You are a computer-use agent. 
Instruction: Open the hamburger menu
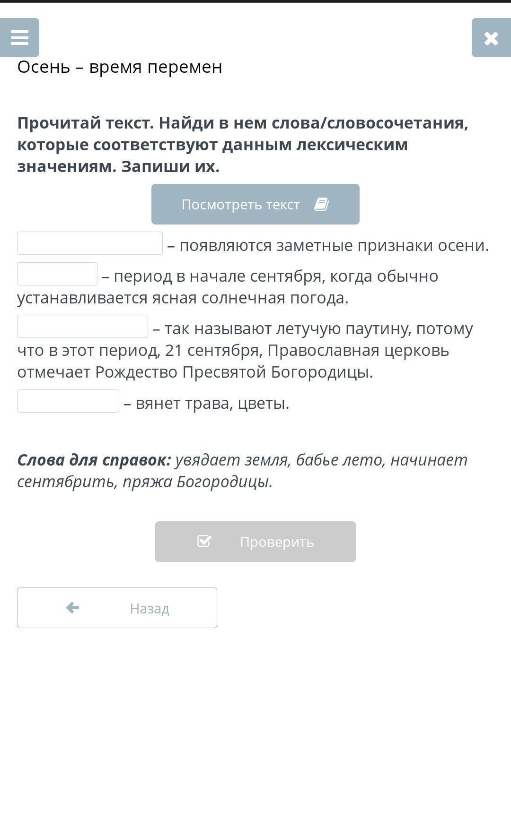[19, 38]
